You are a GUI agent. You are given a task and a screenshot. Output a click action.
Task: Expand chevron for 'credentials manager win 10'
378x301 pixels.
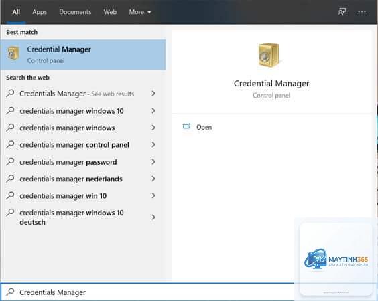click(x=153, y=195)
